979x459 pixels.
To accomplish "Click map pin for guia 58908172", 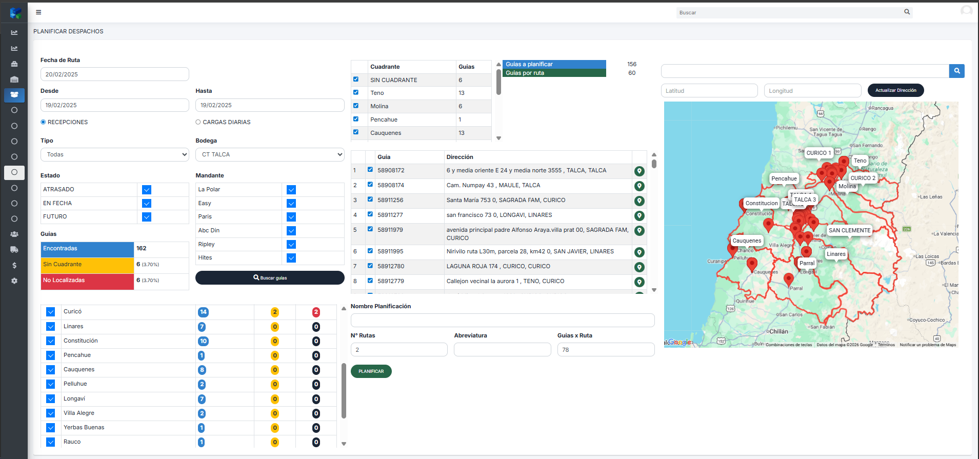I will coord(639,171).
